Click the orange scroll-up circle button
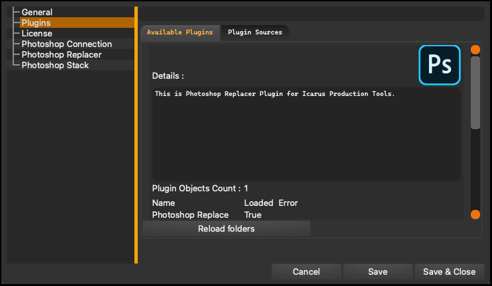 tap(475, 50)
